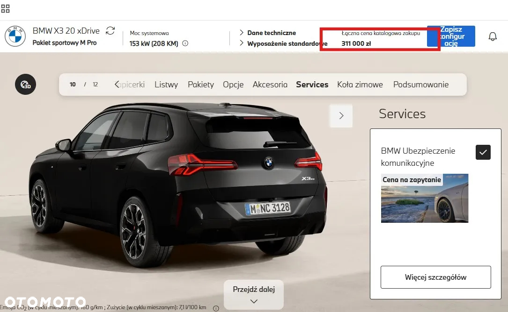The width and height of the screenshot is (508, 312).
Task: Open the grid menu icon
Action: pyautogui.click(x=6, y=8)
